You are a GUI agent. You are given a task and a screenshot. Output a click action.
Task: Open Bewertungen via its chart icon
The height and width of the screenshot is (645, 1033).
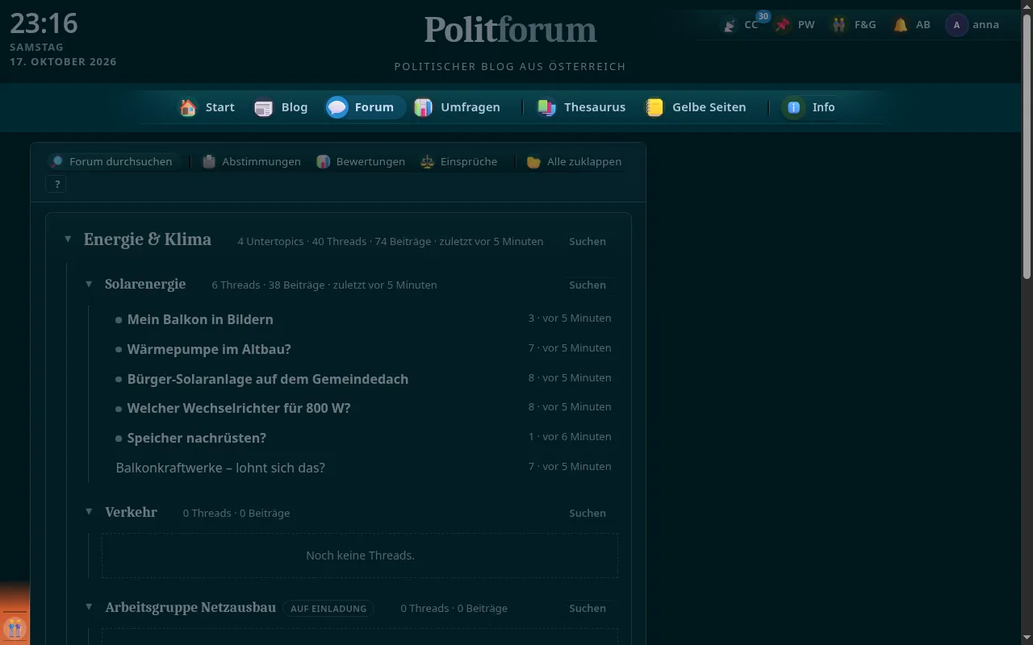click(324, 161)
